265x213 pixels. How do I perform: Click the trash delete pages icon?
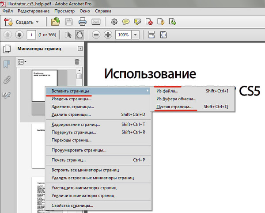(x=77, y=62)
